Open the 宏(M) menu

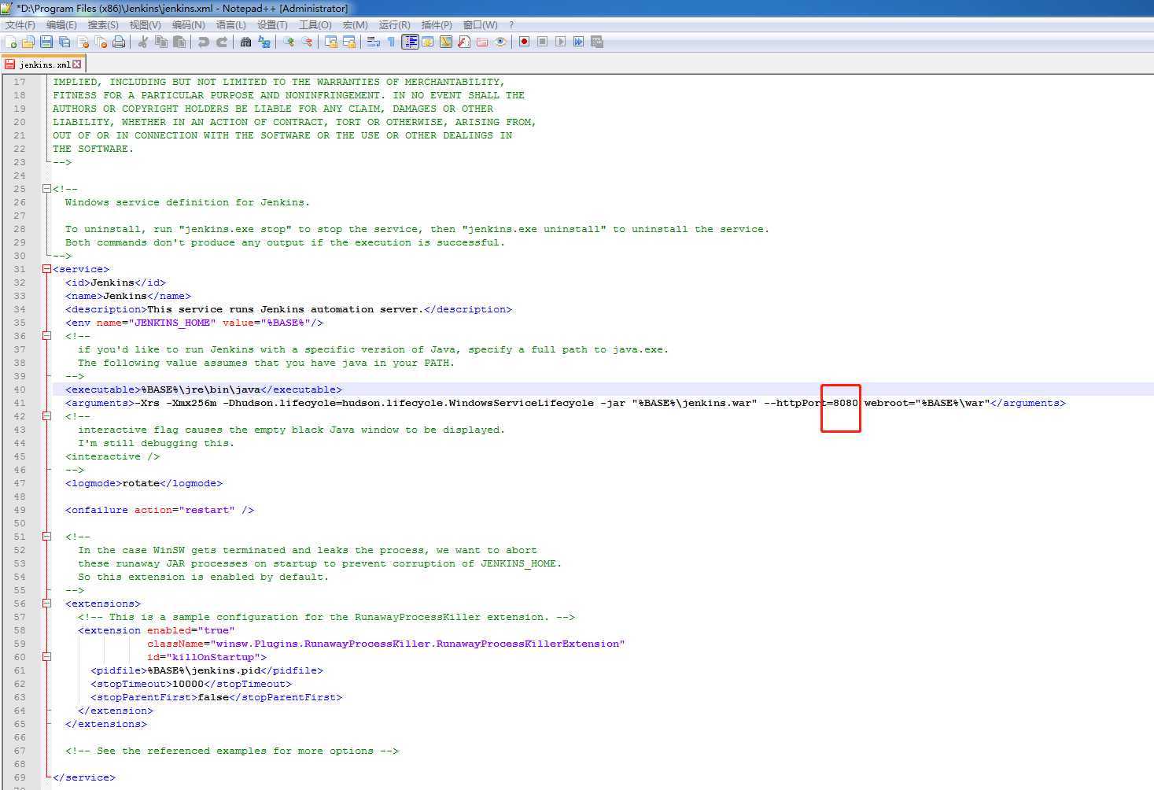pyautogui.click(x=355, y=25)
